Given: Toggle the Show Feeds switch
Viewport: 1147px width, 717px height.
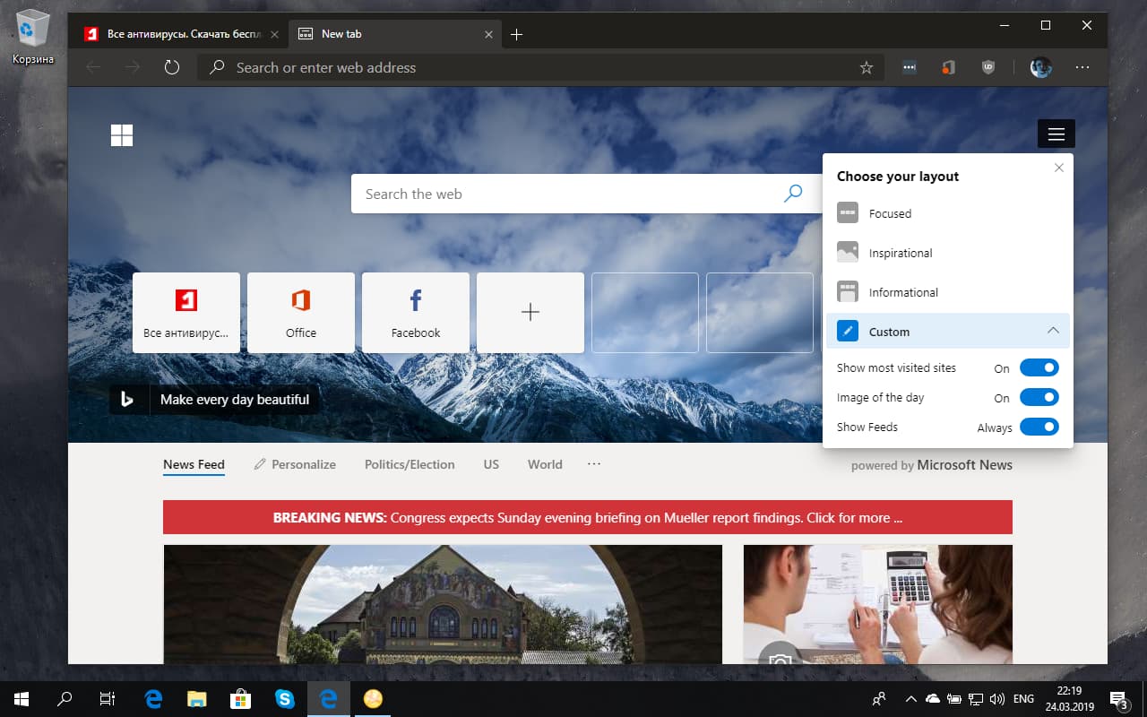Looking at the screenshot, I should 1039,427.
